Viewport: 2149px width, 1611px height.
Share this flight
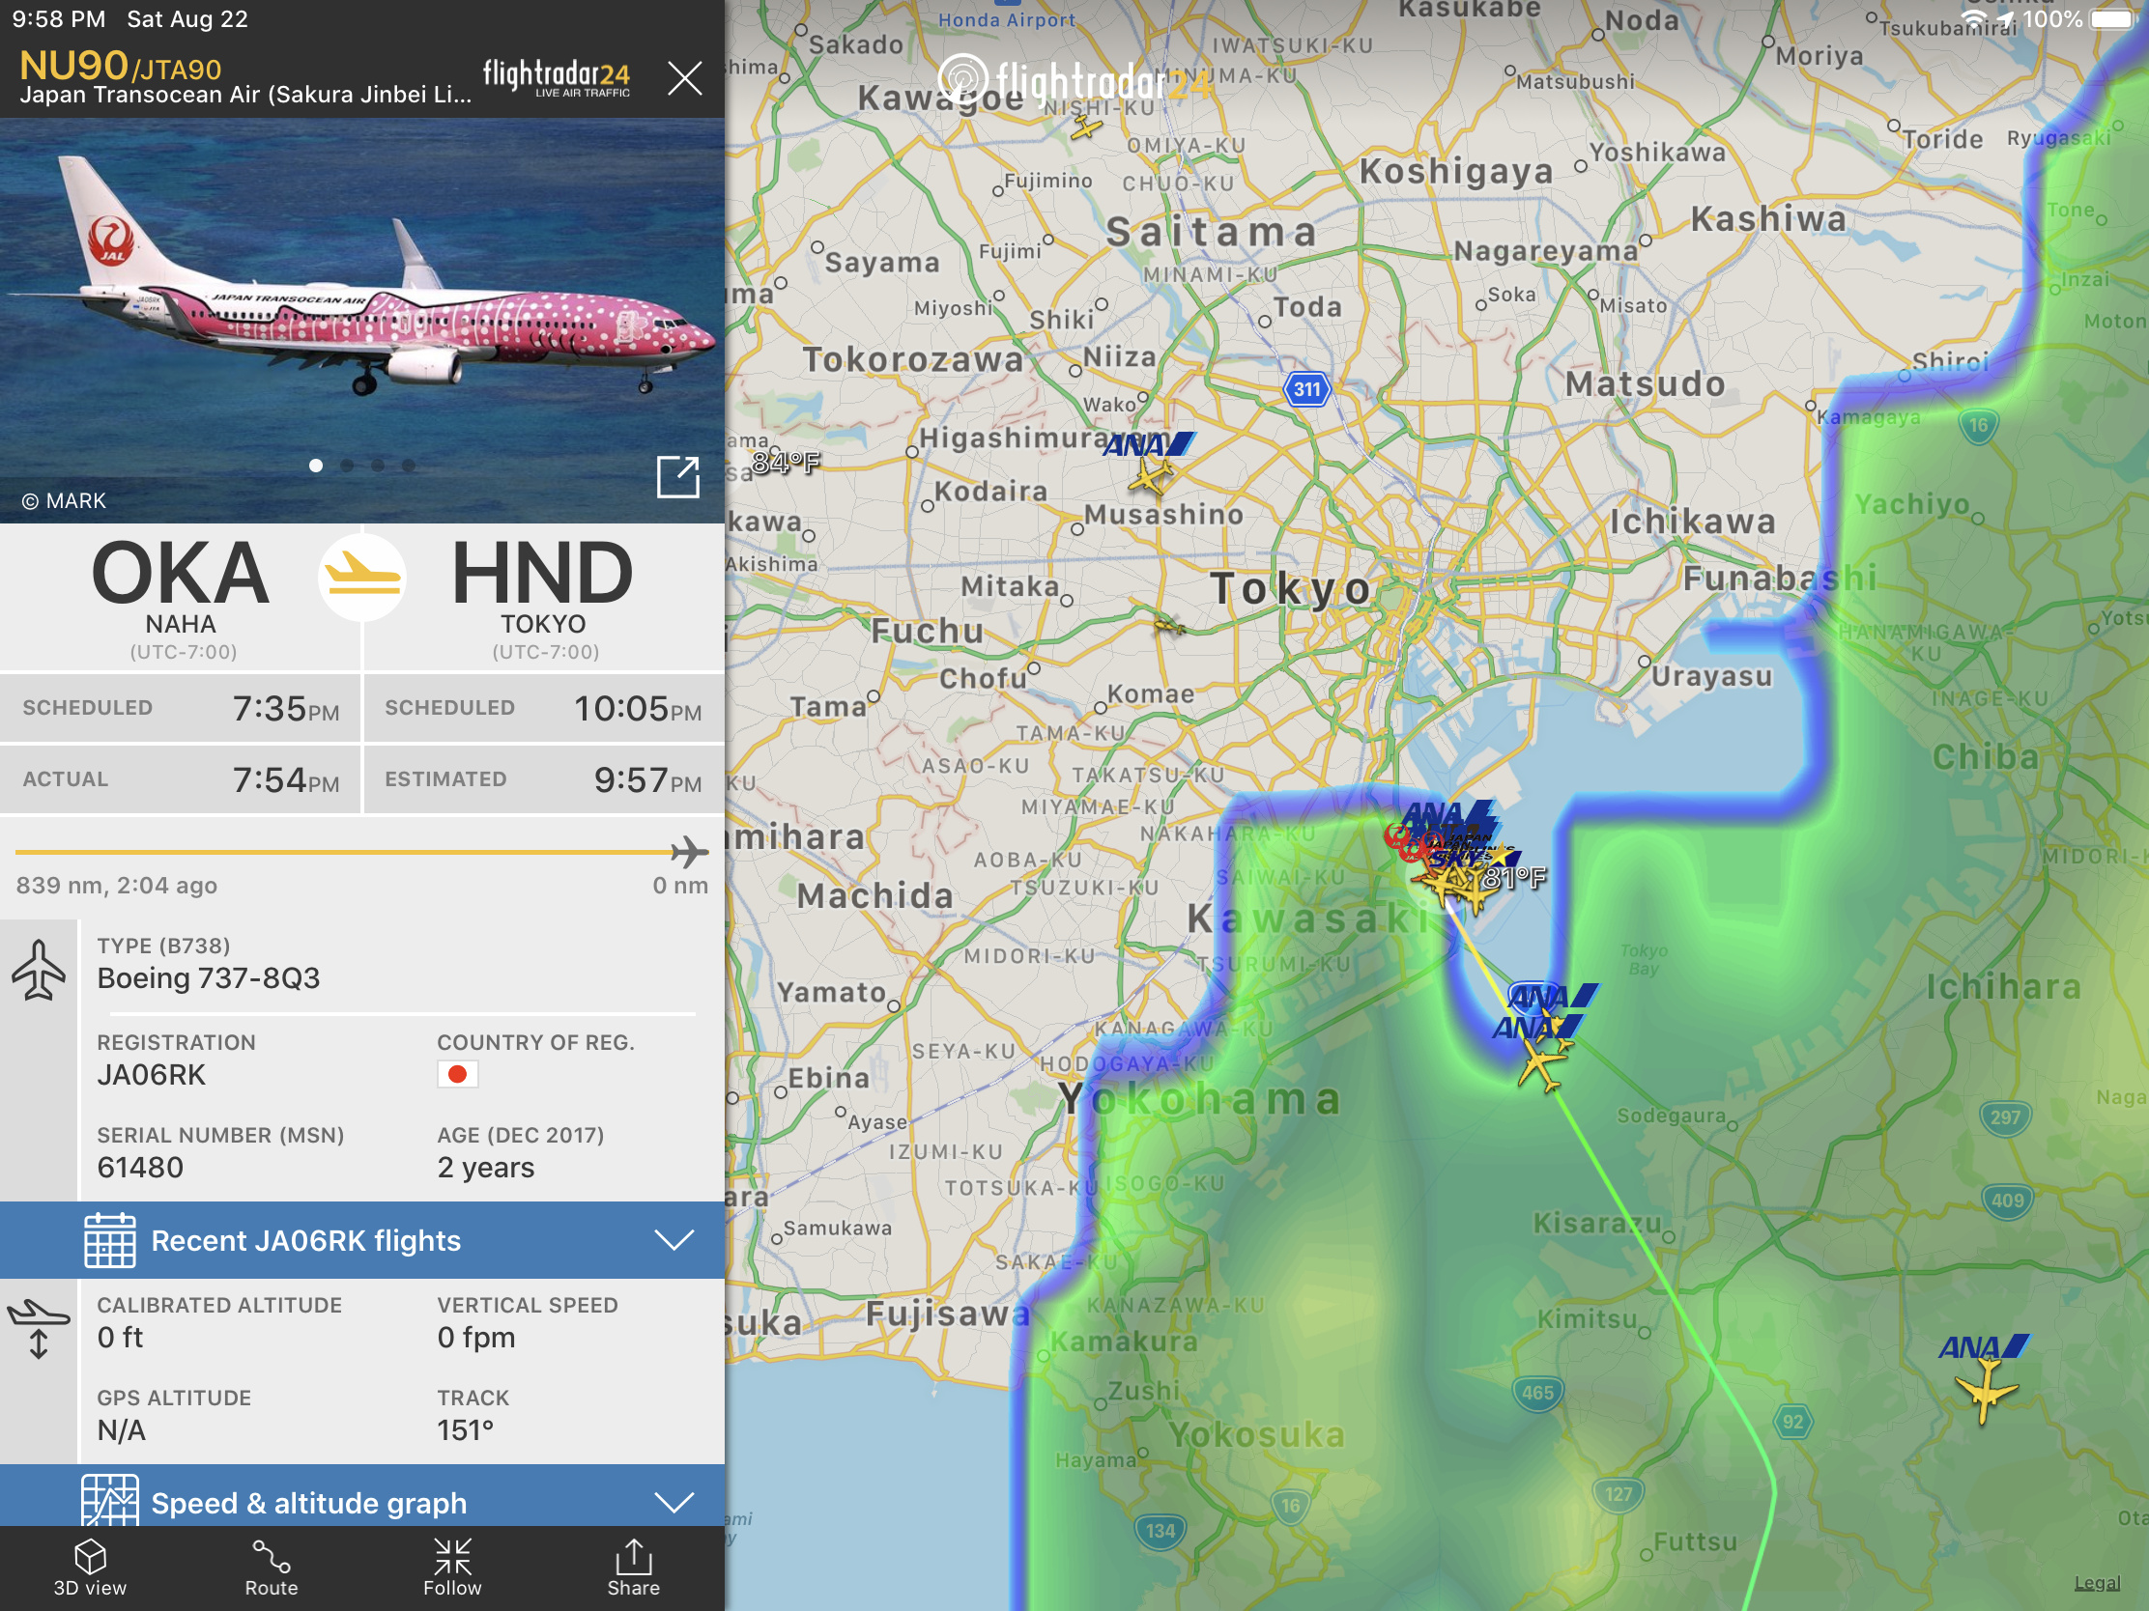click(634, 1568)
